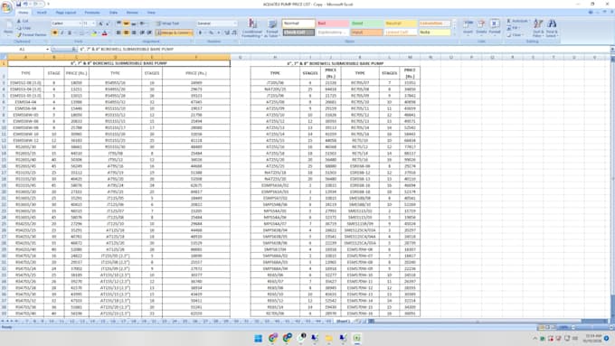Image resolution: width=615 pixels, height=346 pixels.
Task: Click the Paste icon
Action: [8, 27]
